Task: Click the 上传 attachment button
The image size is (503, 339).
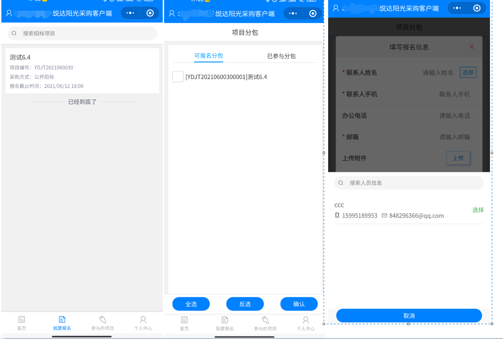Action: point(458,158)
